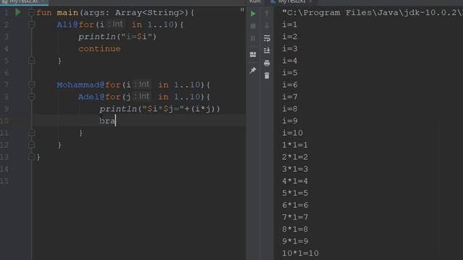Click console output 'i=1'

pyautogui.click(x=289, y=25)
